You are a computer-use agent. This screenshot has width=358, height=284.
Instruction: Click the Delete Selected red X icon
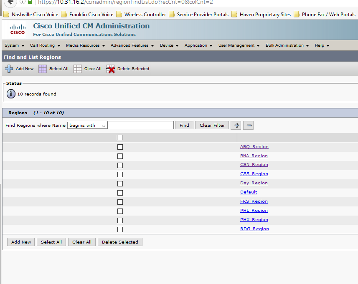click(x=111, y=69)
